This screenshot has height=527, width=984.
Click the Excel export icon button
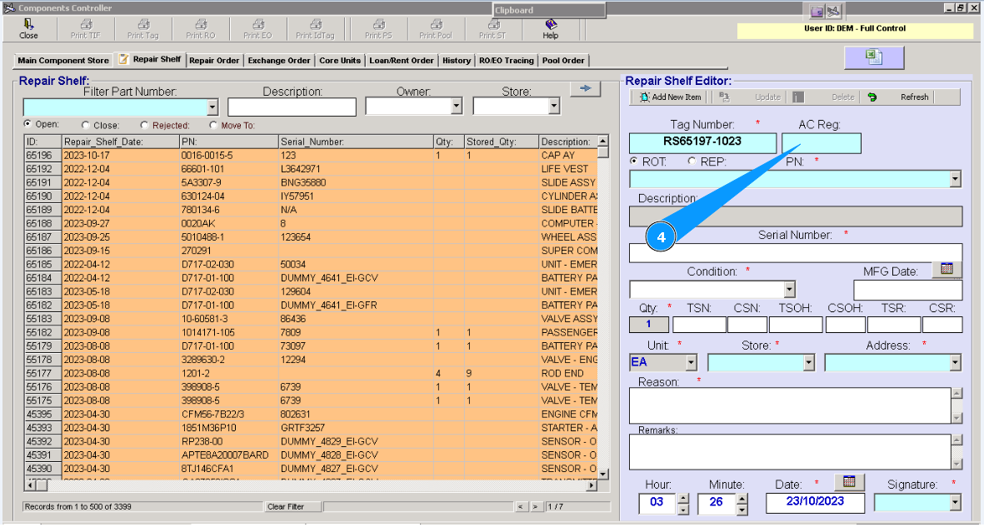(x=873, y=57)
